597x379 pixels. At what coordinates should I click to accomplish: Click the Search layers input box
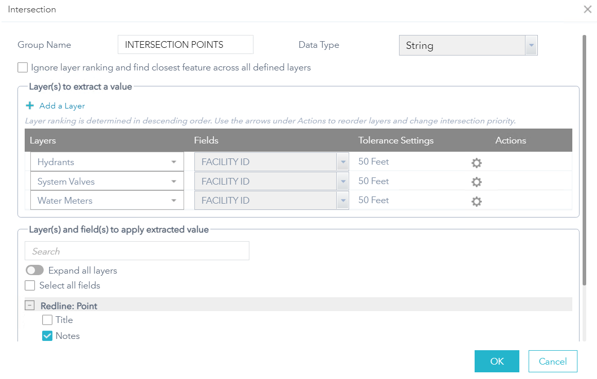[x=137, y=251]
